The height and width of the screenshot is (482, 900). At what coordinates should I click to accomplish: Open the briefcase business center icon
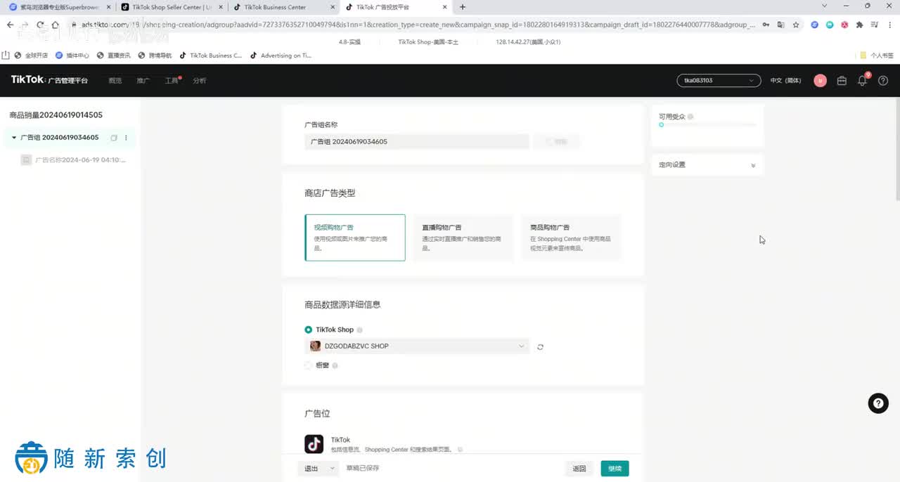click(842, 80)
